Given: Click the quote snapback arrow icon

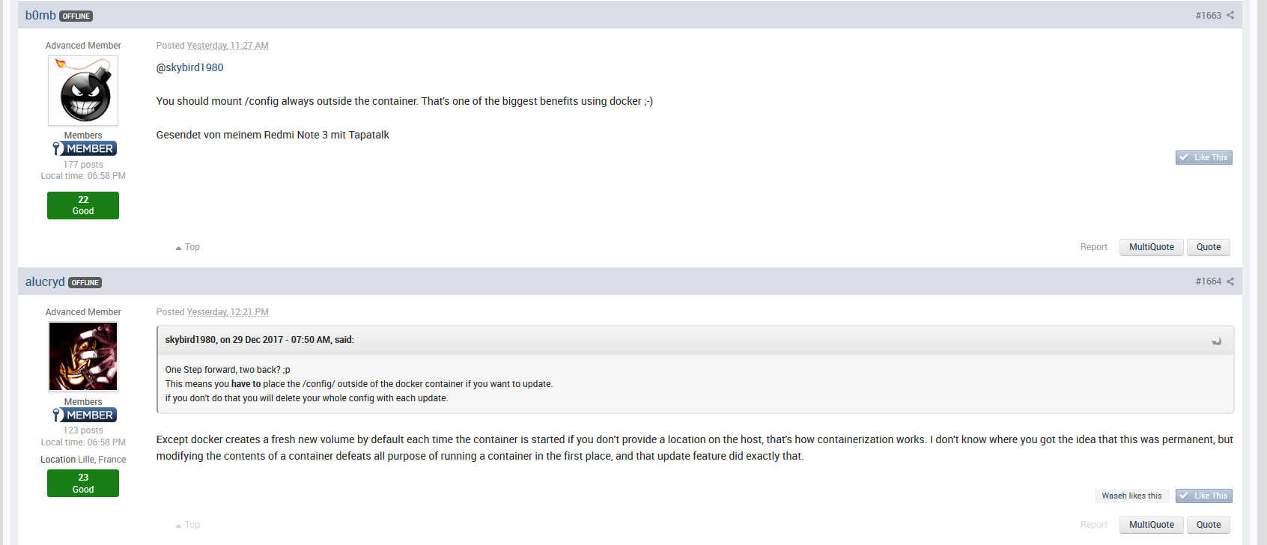Looking at the screenshot, I should 1216,341.
